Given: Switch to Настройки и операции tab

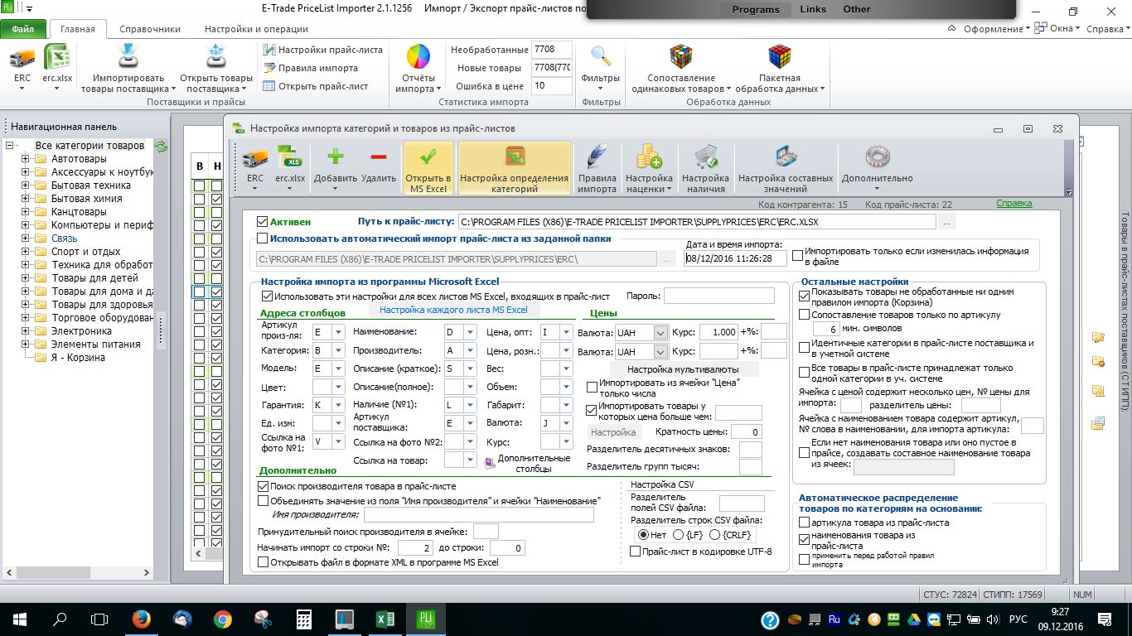Looking at the screenshot, I should (x=256, y=29).
